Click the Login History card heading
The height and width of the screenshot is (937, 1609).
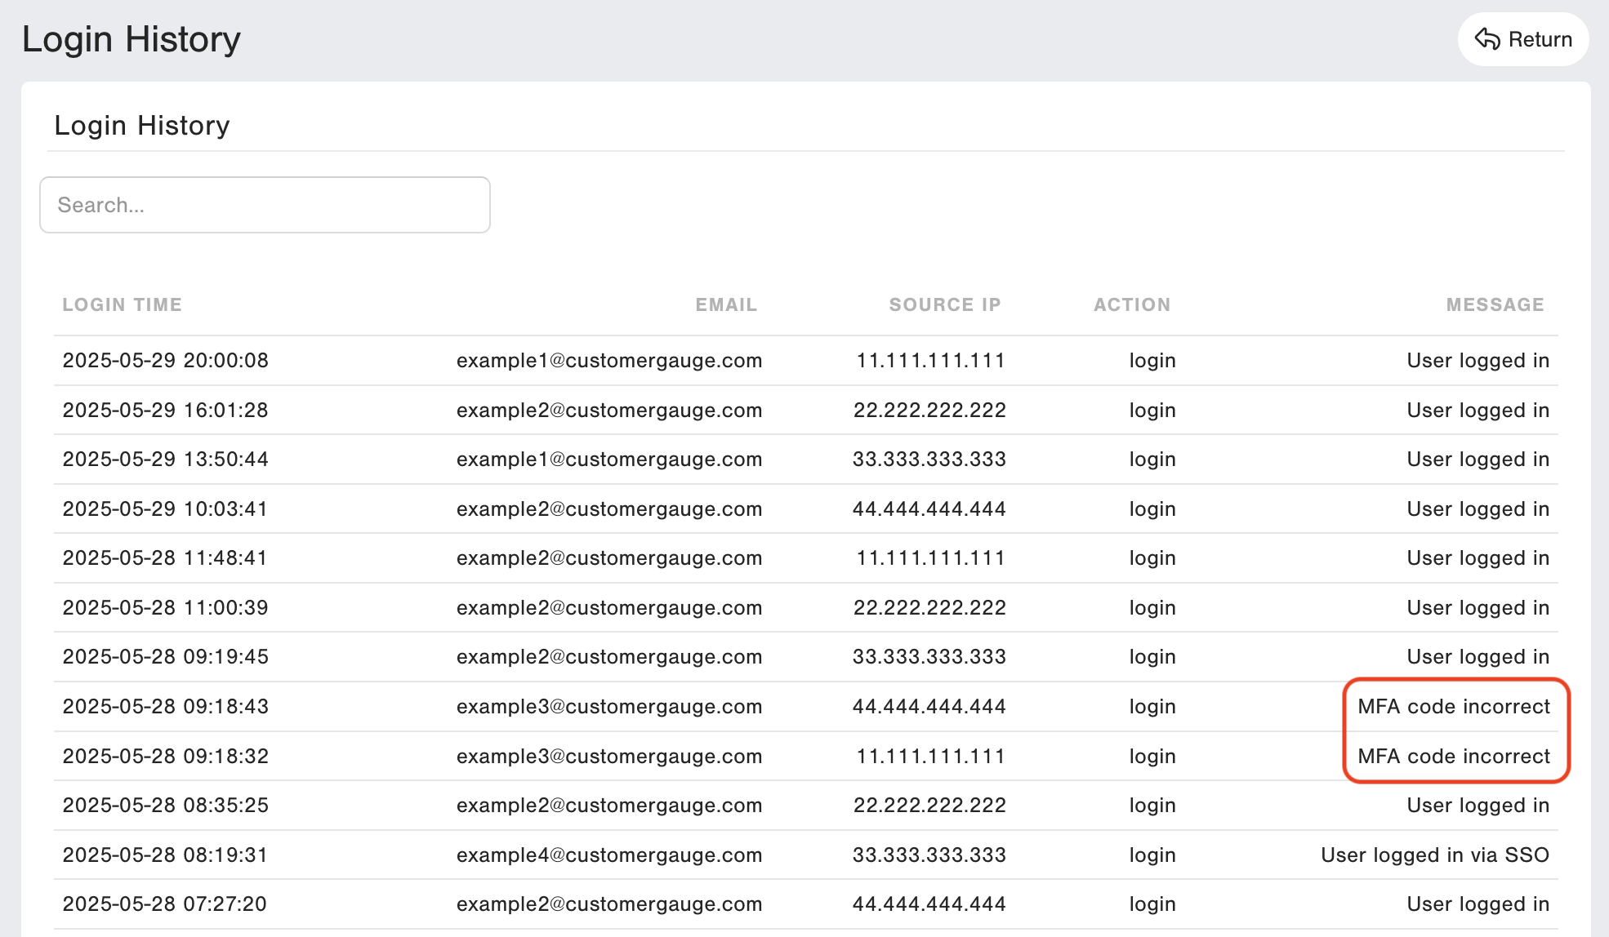[142, 126]
